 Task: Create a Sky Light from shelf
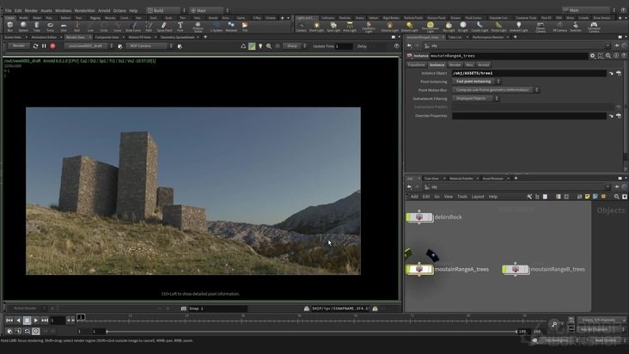[x=448, y=27]
